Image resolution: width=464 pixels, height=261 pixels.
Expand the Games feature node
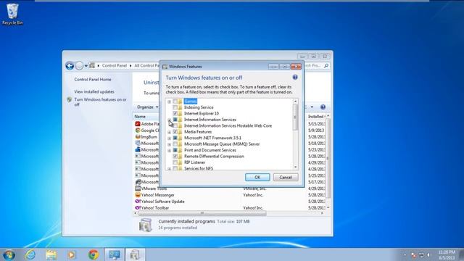click(x=169, y=101)
